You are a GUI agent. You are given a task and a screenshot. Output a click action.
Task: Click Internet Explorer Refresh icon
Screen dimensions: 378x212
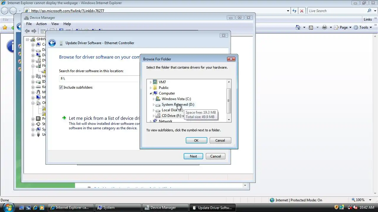coord(294,11)
